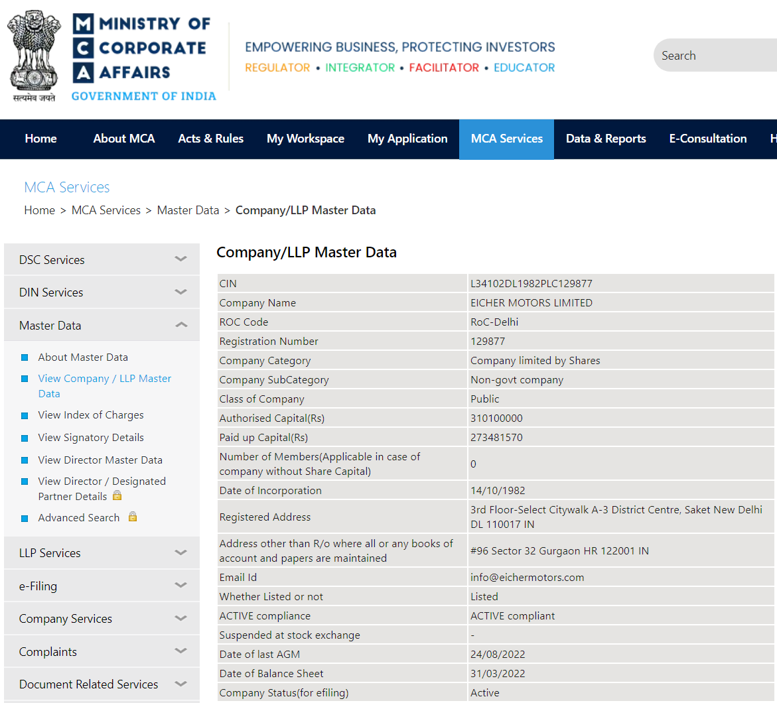Click Company Status value Active
This screenshot has width=777, height=703.
point(484,692)
